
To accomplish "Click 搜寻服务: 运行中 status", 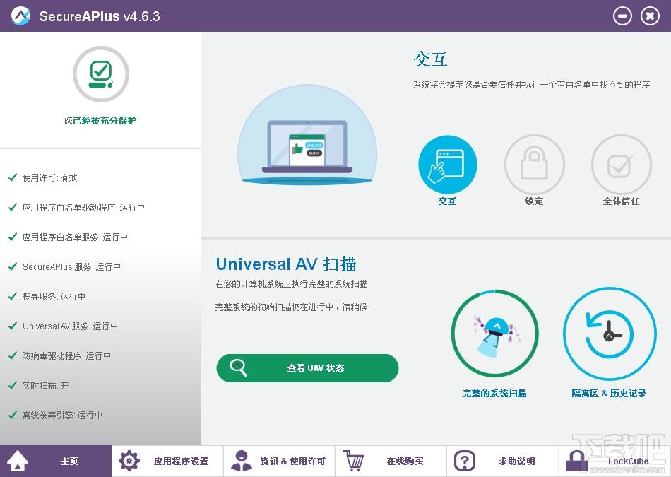I will pos(47,296).
